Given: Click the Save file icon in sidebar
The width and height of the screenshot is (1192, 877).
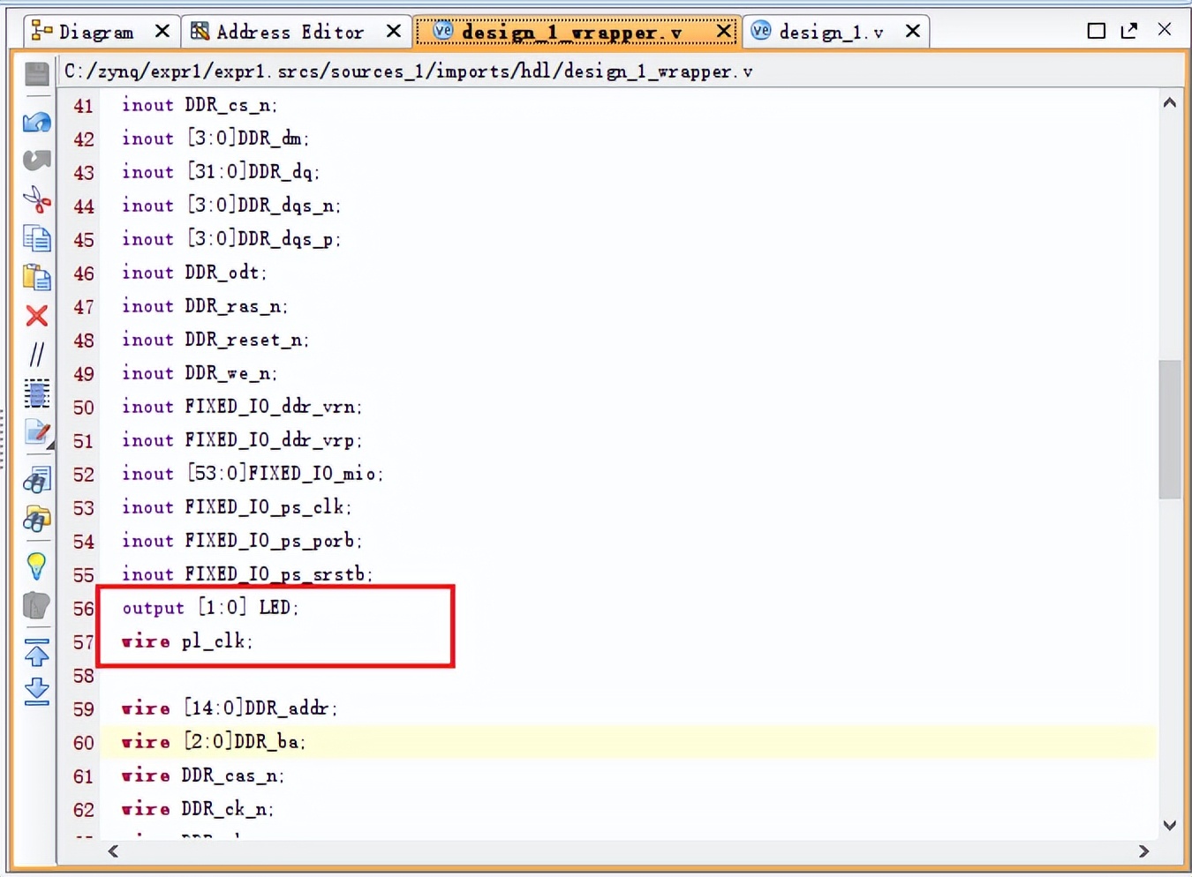Looking at the screenshot, I should 36,74.
